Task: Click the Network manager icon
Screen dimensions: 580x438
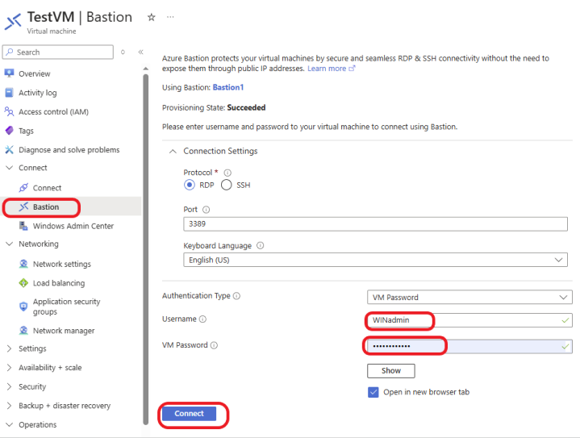Action: (x=23, y=331)
